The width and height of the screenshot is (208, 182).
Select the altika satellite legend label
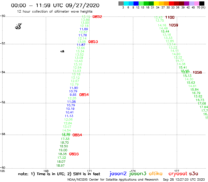(x=155, y=174)
